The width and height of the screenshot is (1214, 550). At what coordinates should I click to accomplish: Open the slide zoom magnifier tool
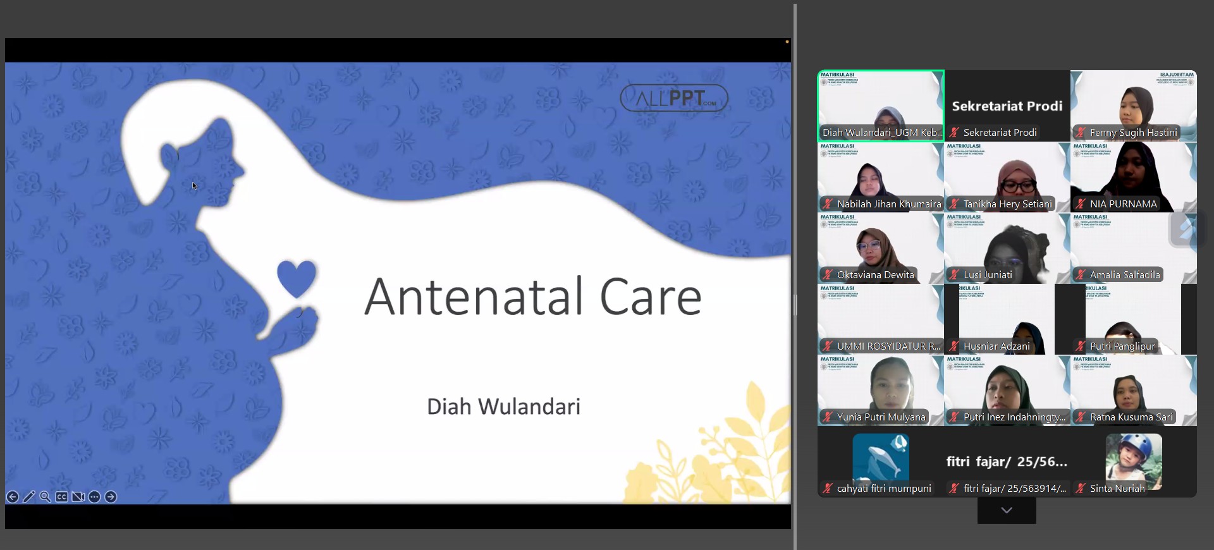[x=45, y=497]
